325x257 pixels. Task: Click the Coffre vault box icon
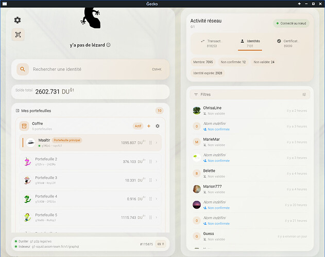(x=24, y=126)
